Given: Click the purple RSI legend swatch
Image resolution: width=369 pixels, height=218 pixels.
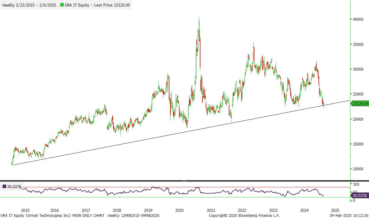Looking at the screenshot, I should [4, 187].
